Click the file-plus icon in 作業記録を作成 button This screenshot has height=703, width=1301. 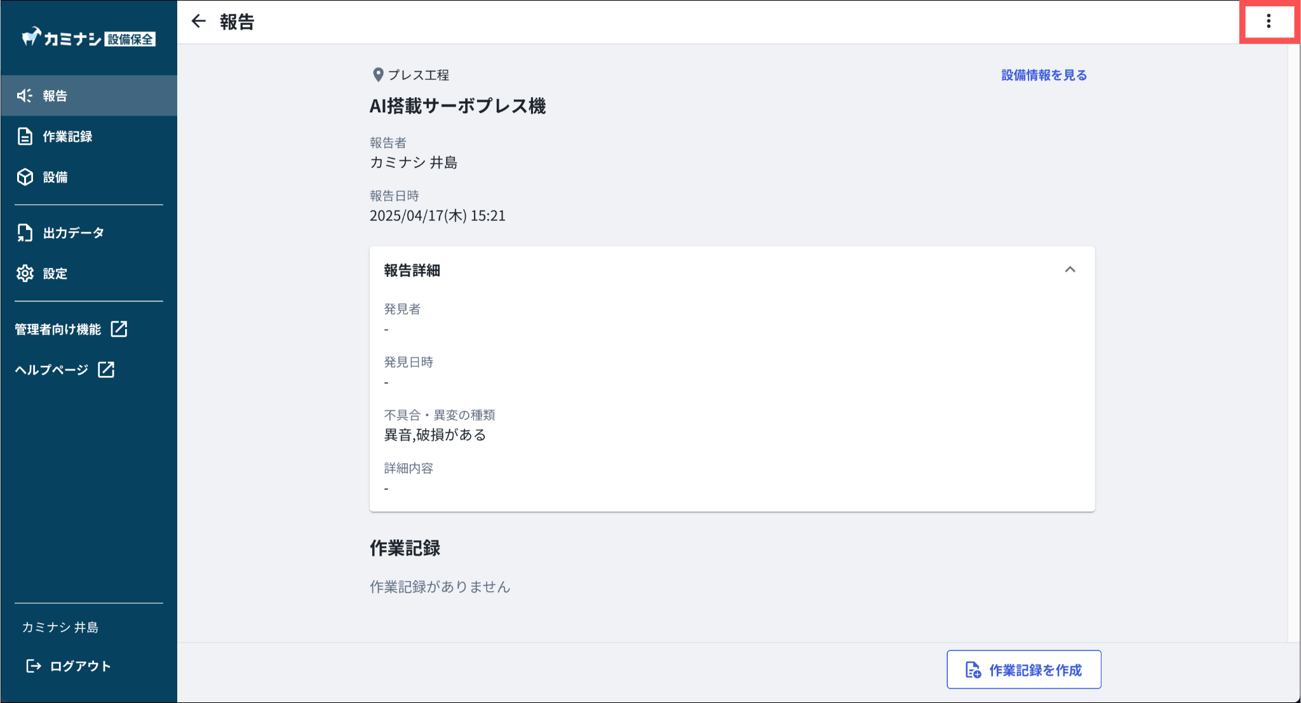click(973, 670)
